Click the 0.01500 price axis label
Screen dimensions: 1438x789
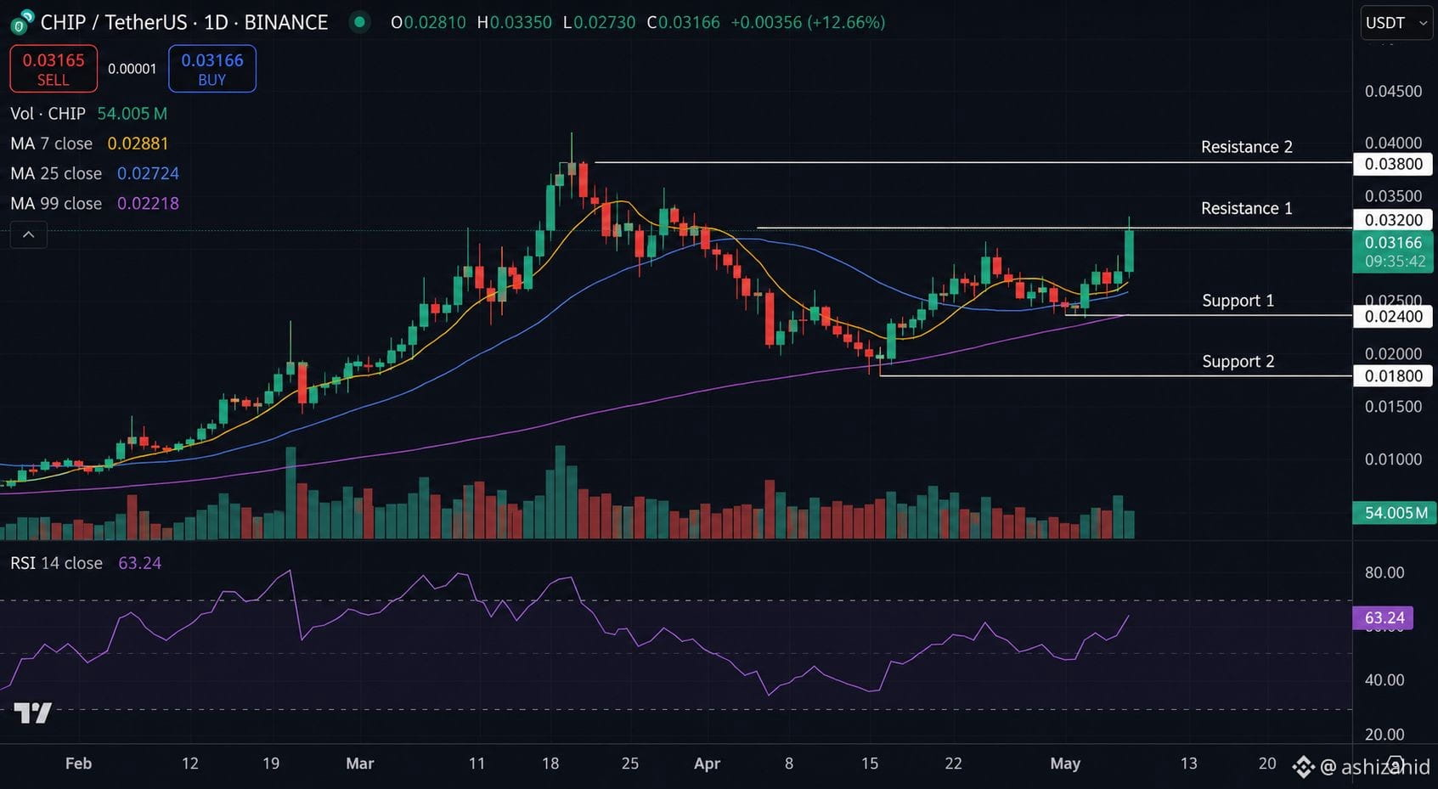click(1393, 407)
